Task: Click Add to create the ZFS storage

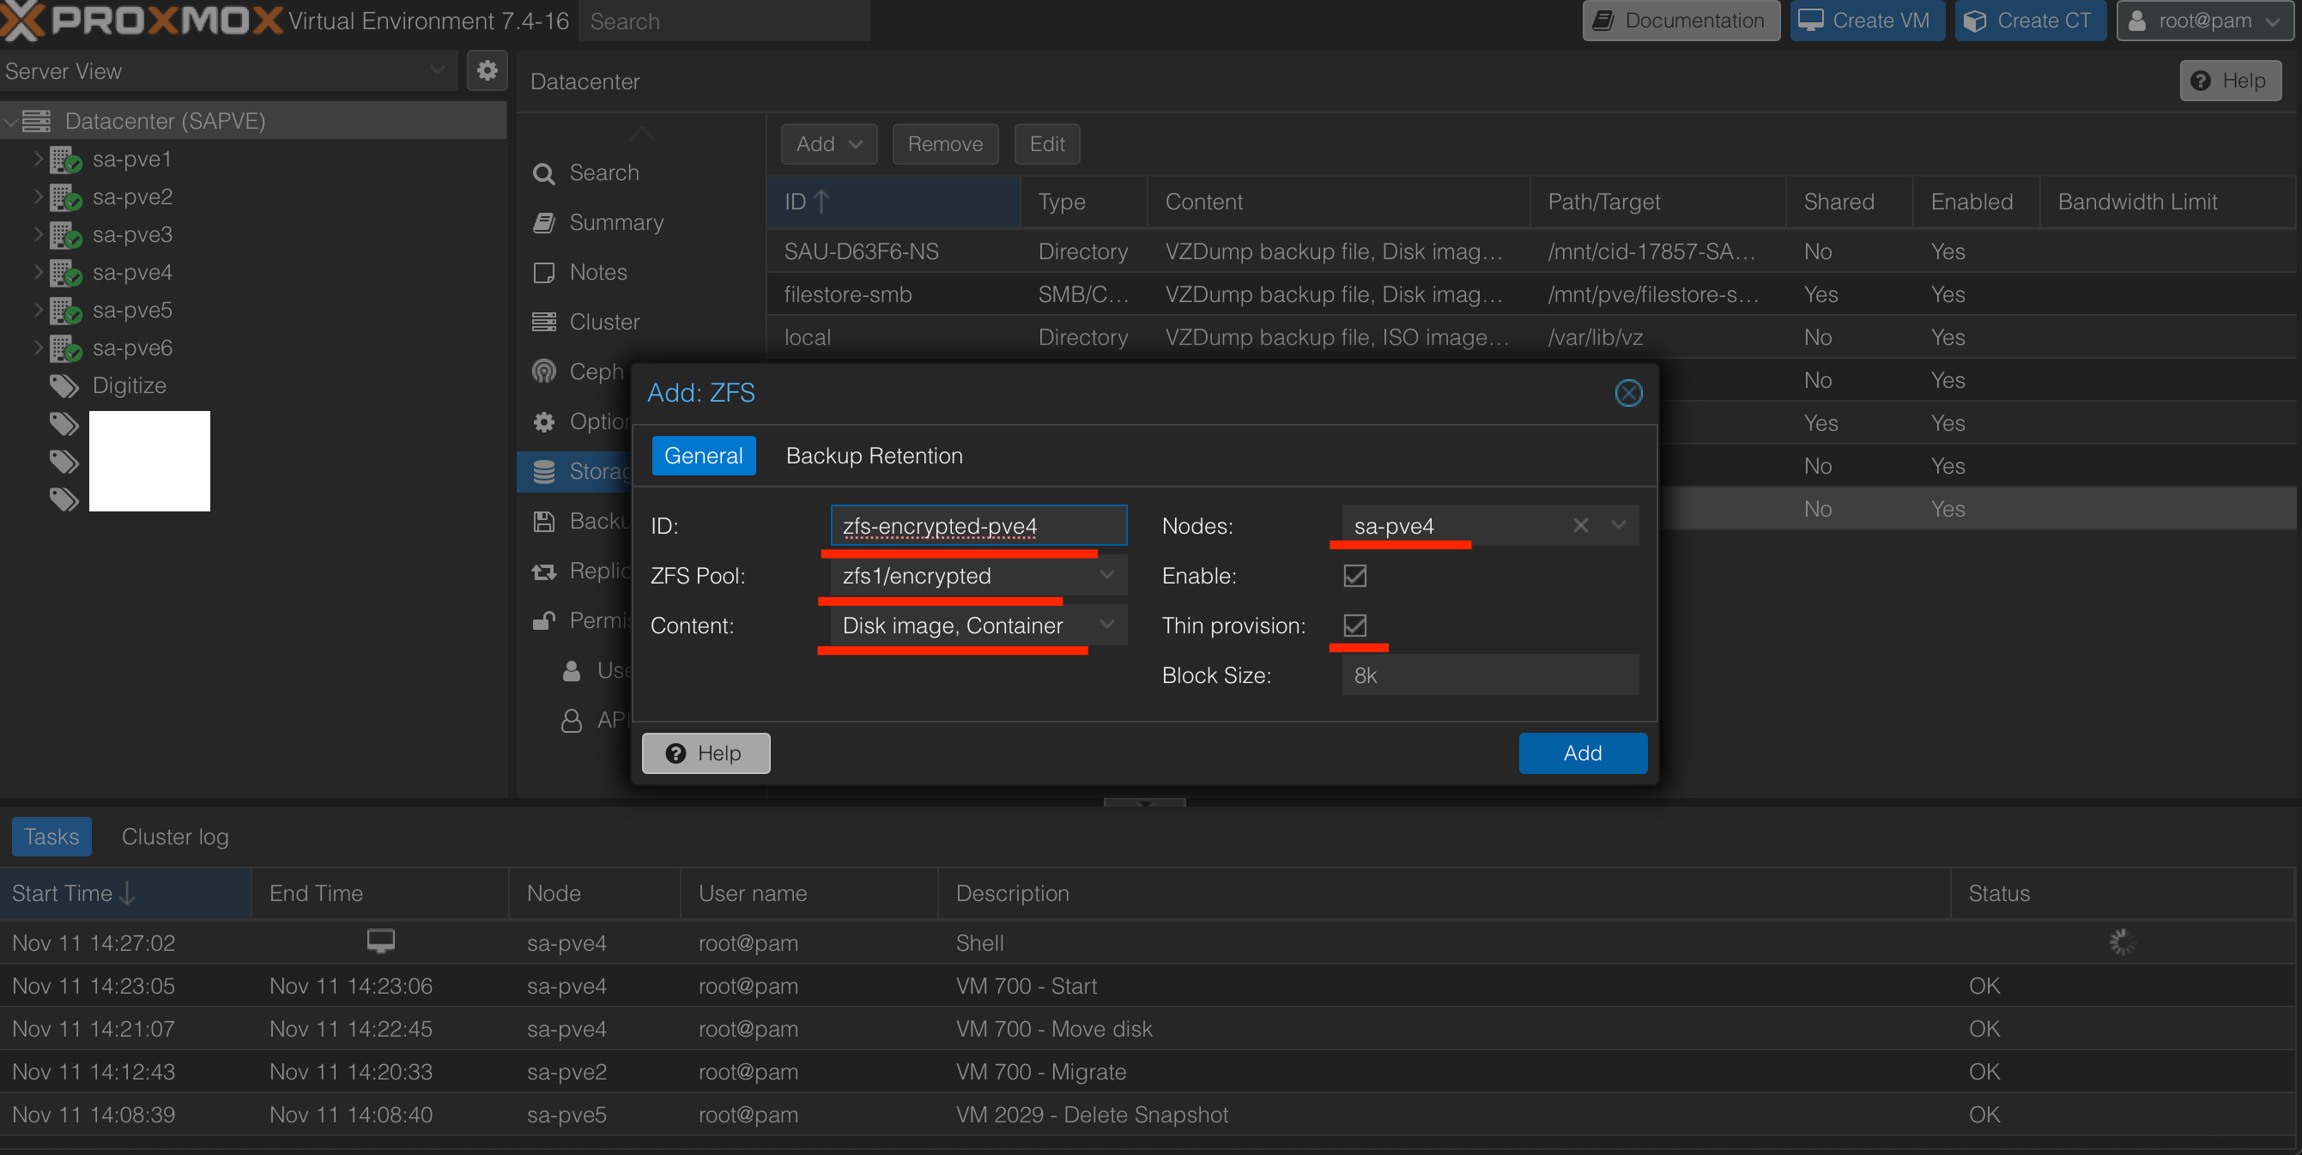Action: [x=1582, y=753]
